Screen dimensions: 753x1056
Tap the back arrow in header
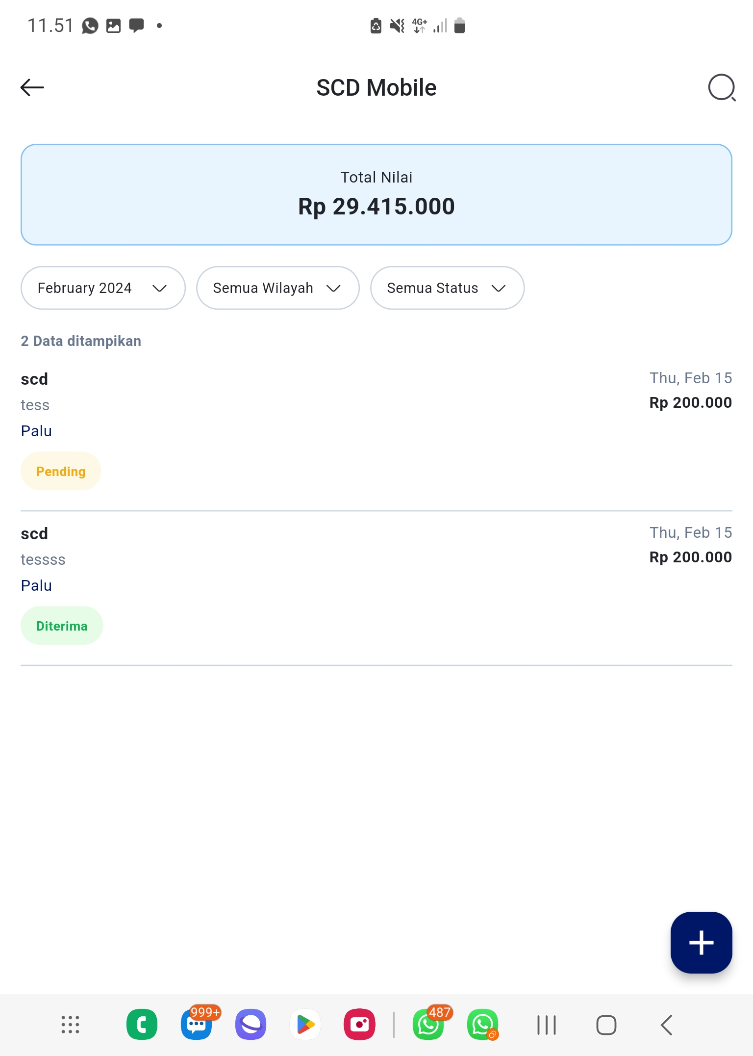click(32, 87)
